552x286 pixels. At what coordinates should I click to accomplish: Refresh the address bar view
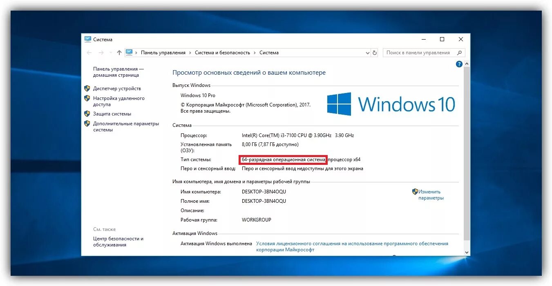[x=375, y=53]
